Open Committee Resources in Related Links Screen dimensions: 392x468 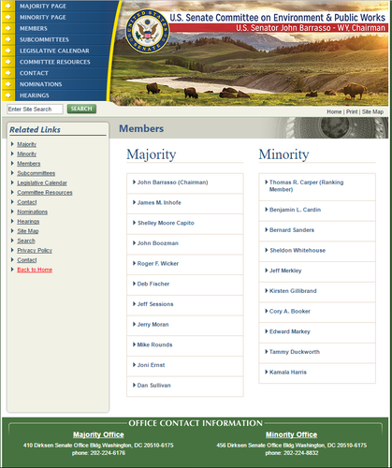45,193
